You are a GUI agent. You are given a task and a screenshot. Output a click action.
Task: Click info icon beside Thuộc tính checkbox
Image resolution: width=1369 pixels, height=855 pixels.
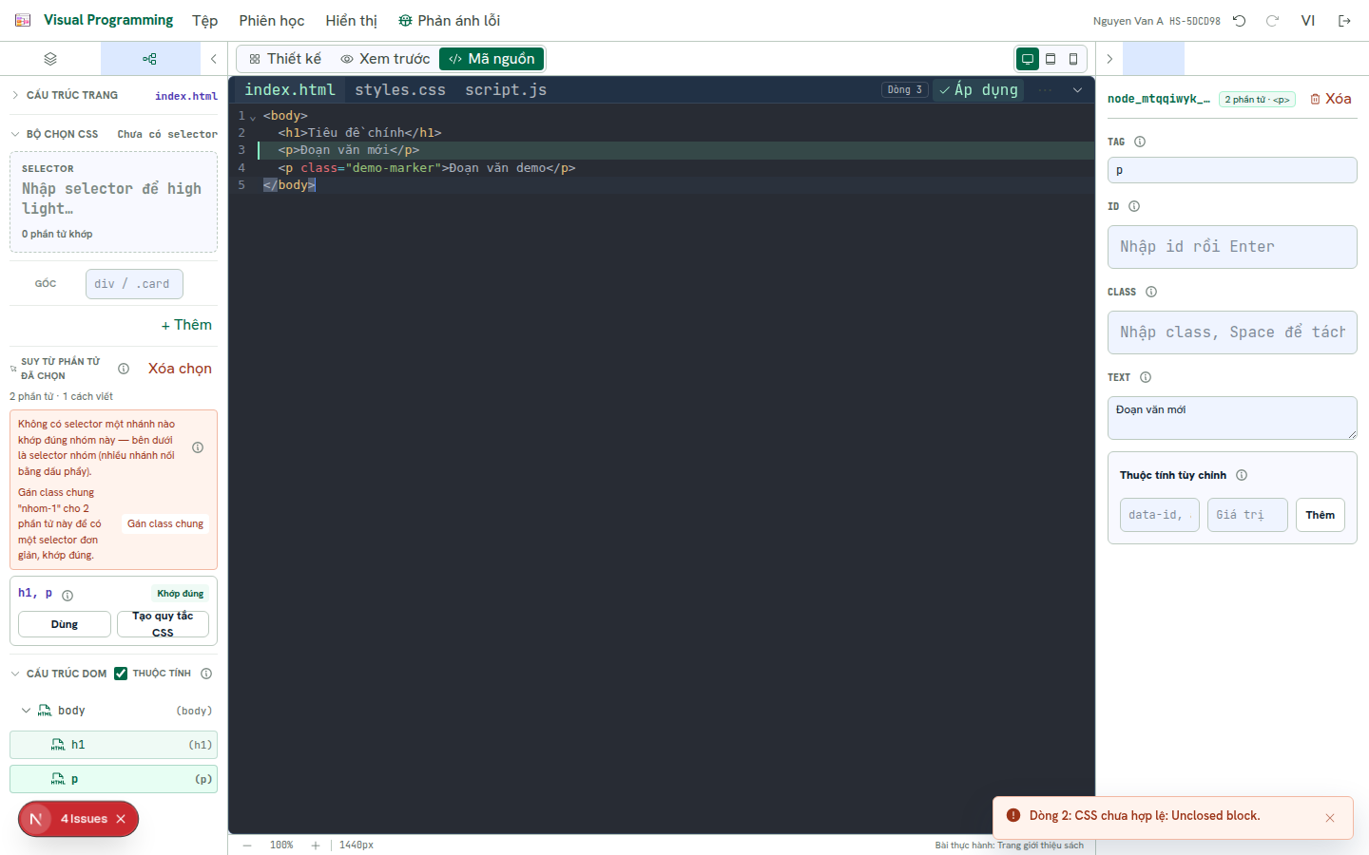click(x=206, y=674)
